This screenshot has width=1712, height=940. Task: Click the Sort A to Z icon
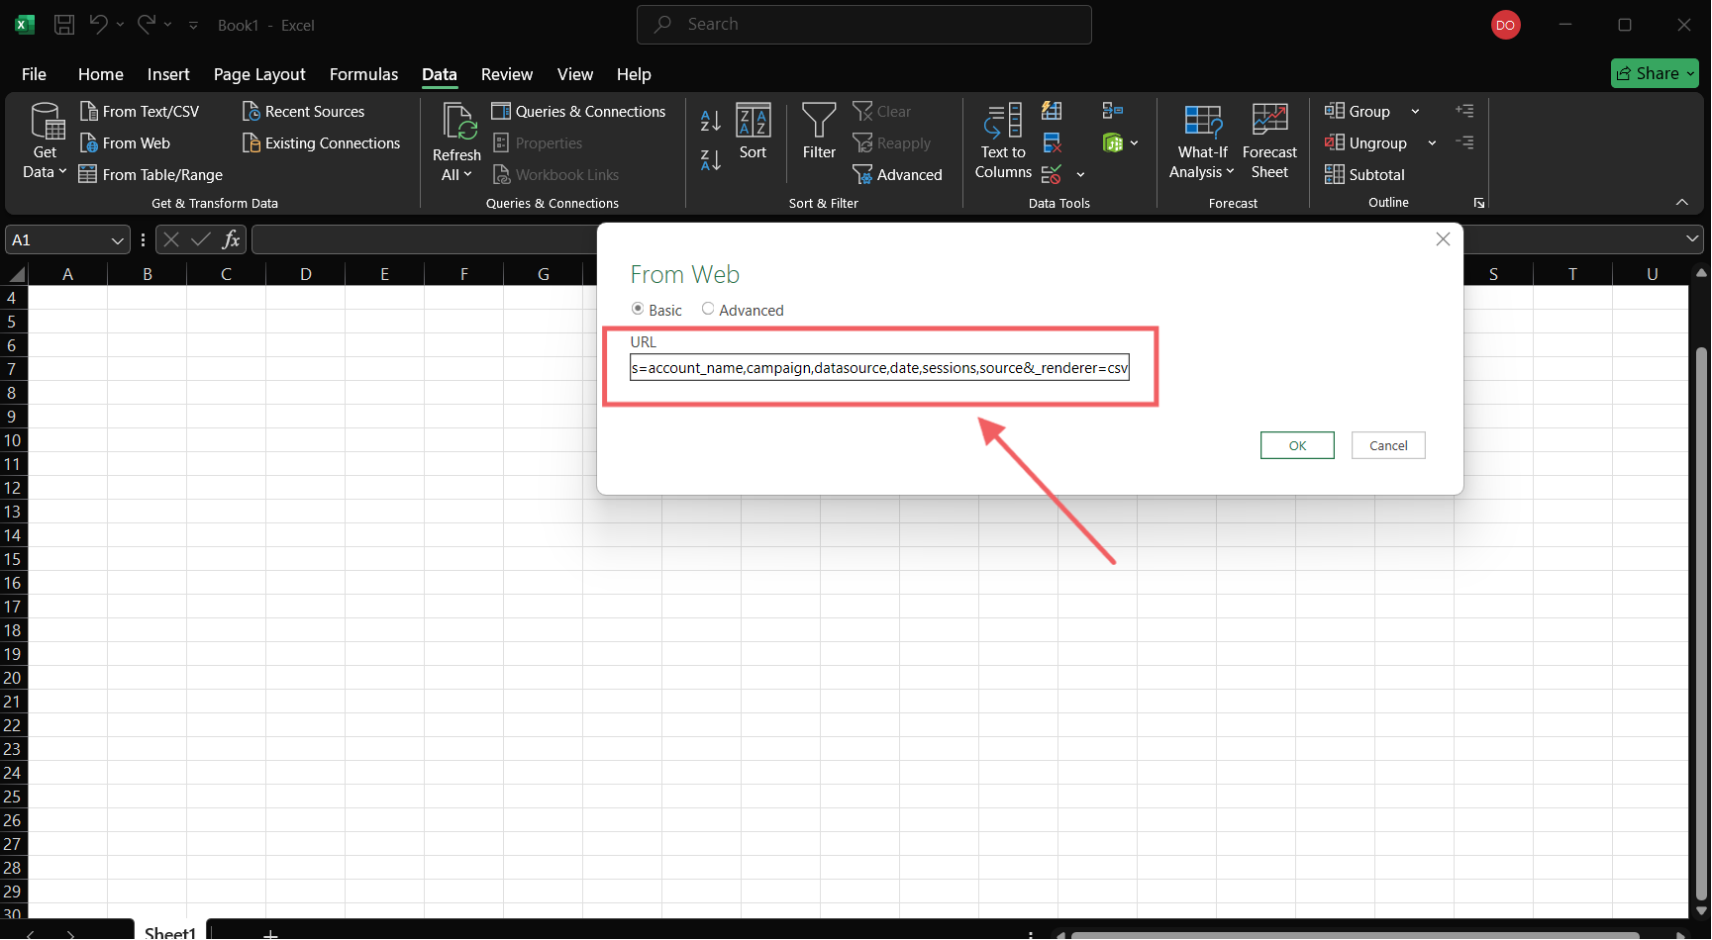710,121
